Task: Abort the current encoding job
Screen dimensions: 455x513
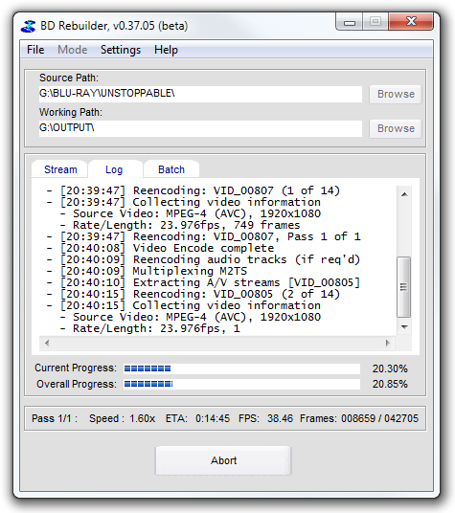Action: [x=223, y=460]
